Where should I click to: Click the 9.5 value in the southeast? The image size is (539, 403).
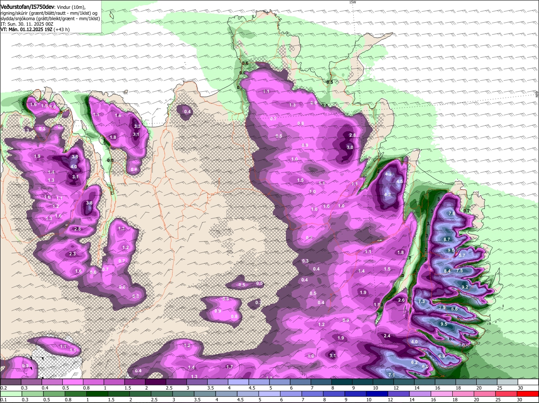pyautogui.click(x=444, y=324)
